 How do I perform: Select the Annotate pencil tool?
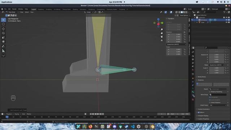pyautogui.click(x=3, y=47)
